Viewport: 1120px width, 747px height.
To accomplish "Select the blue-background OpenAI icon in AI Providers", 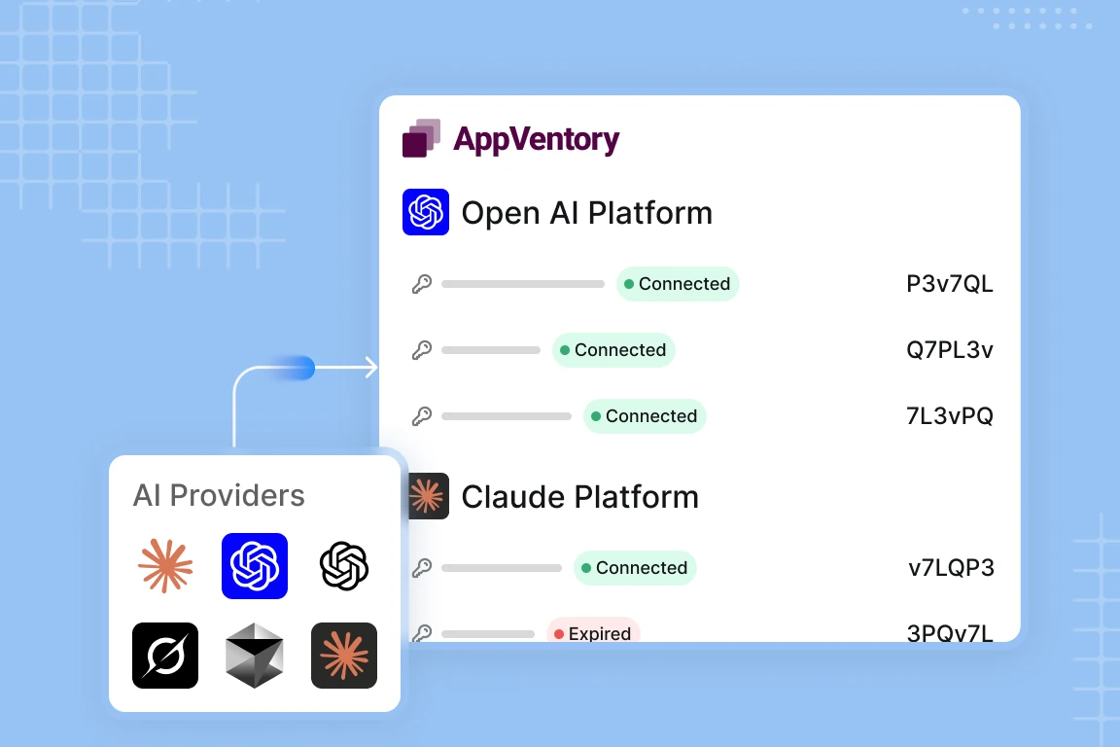I will tap(255, 566).
